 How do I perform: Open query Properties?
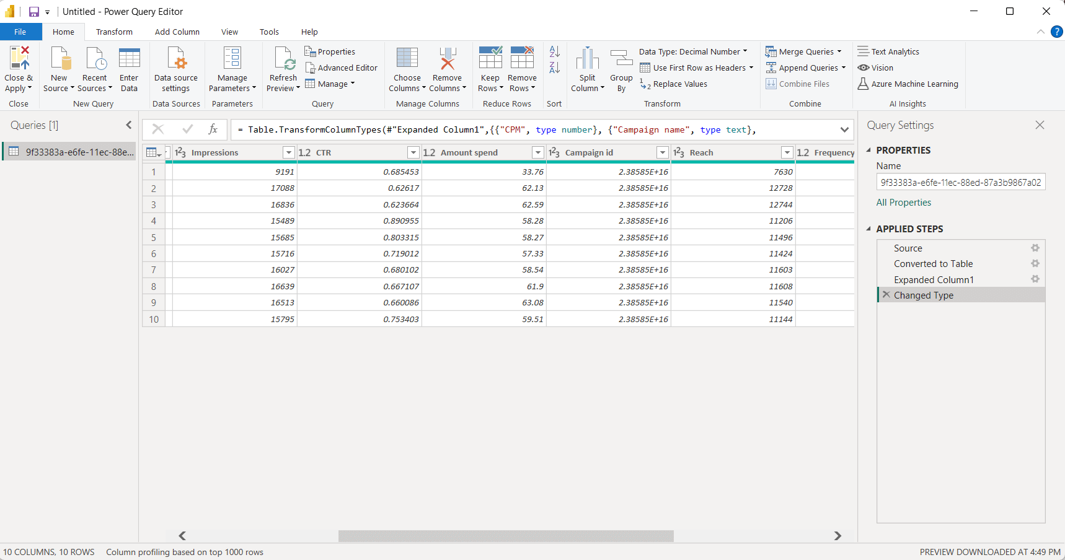(x=330, y=51)
